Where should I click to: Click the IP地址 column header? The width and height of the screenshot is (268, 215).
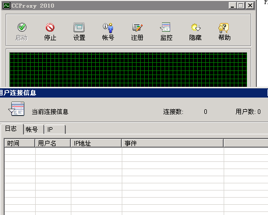click(x=96, y=143)
